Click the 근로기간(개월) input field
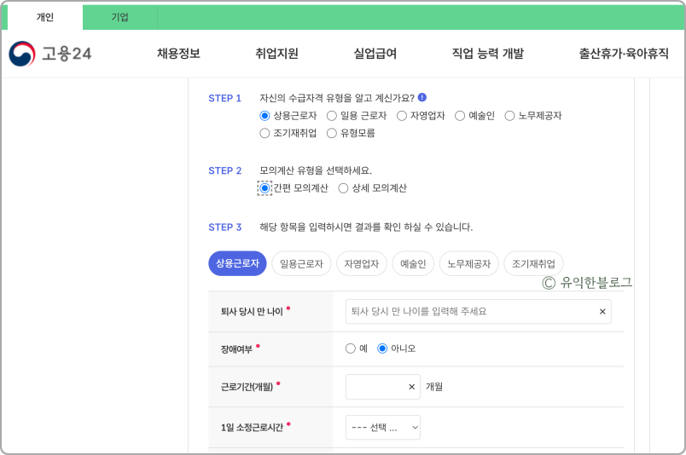Image resolution: width=686 pixels, height=455 pixels. pyautogui.click(x=383, y=387)
